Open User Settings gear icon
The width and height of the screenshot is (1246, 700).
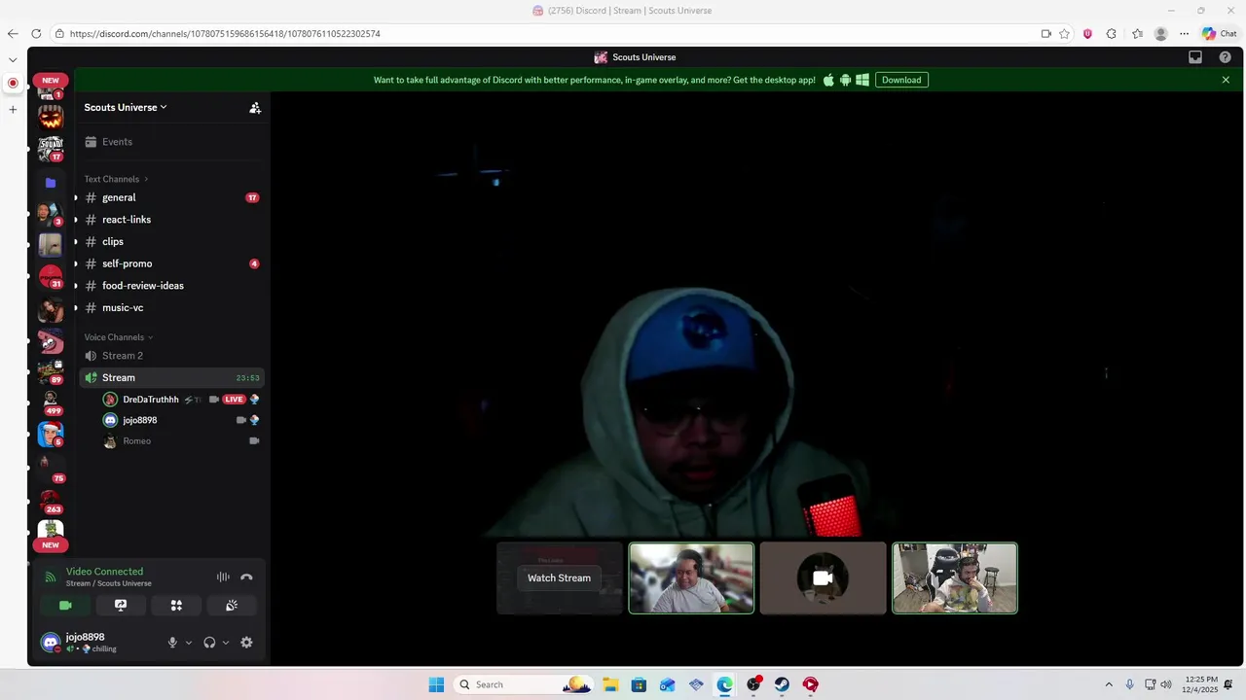[x=246, y=643]
